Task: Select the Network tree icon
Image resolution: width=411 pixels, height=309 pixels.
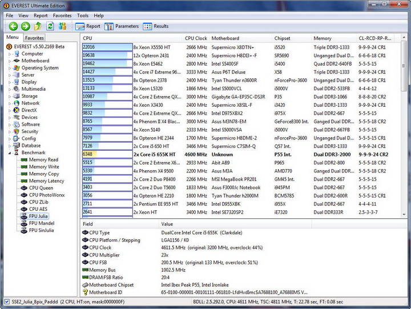Action: point(17,103)
